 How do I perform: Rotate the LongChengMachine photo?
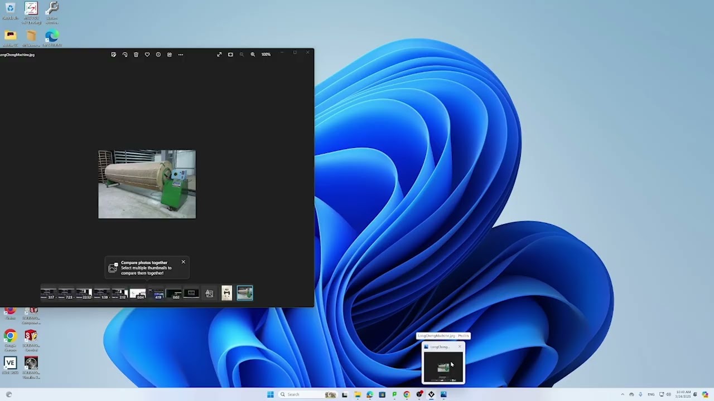[125, 55]
